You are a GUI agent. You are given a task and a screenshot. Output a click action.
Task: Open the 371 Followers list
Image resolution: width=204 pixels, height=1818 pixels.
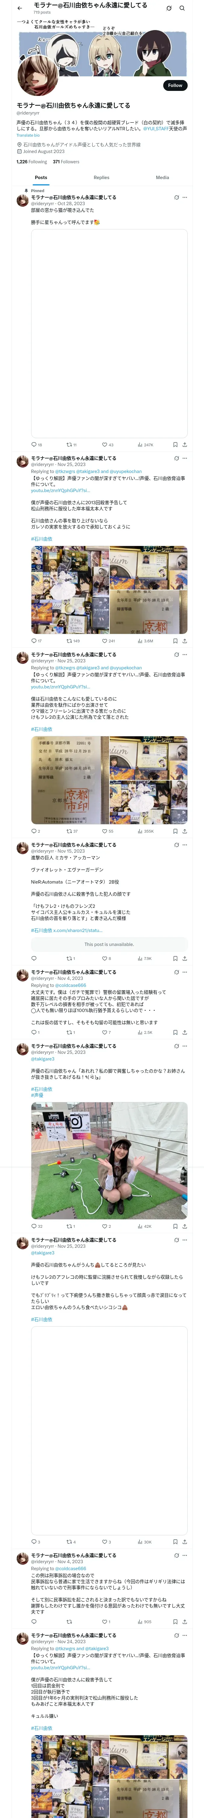pos(66,161)
